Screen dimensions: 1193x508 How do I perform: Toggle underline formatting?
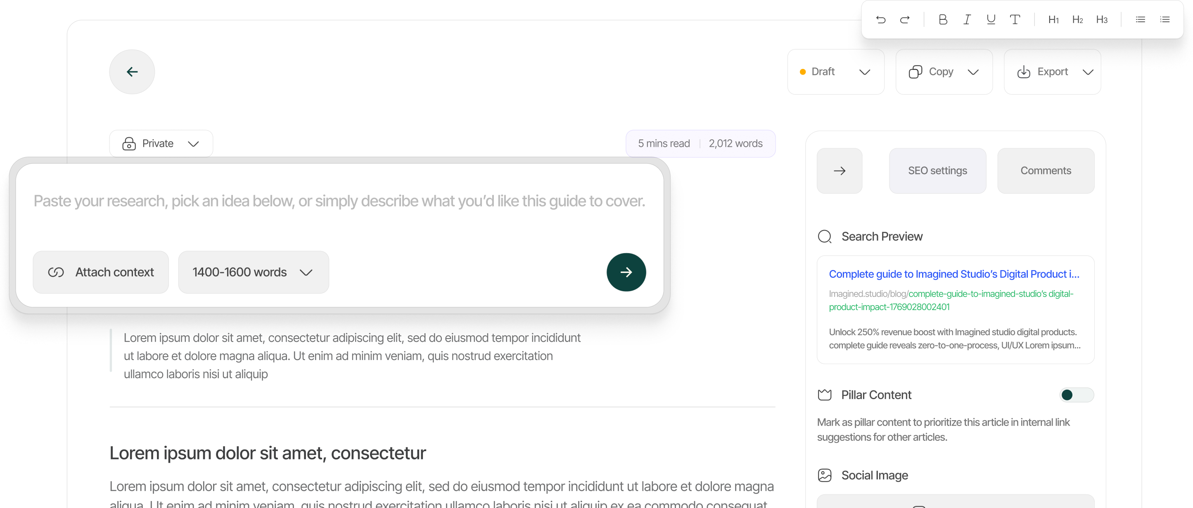click(991, 19)
